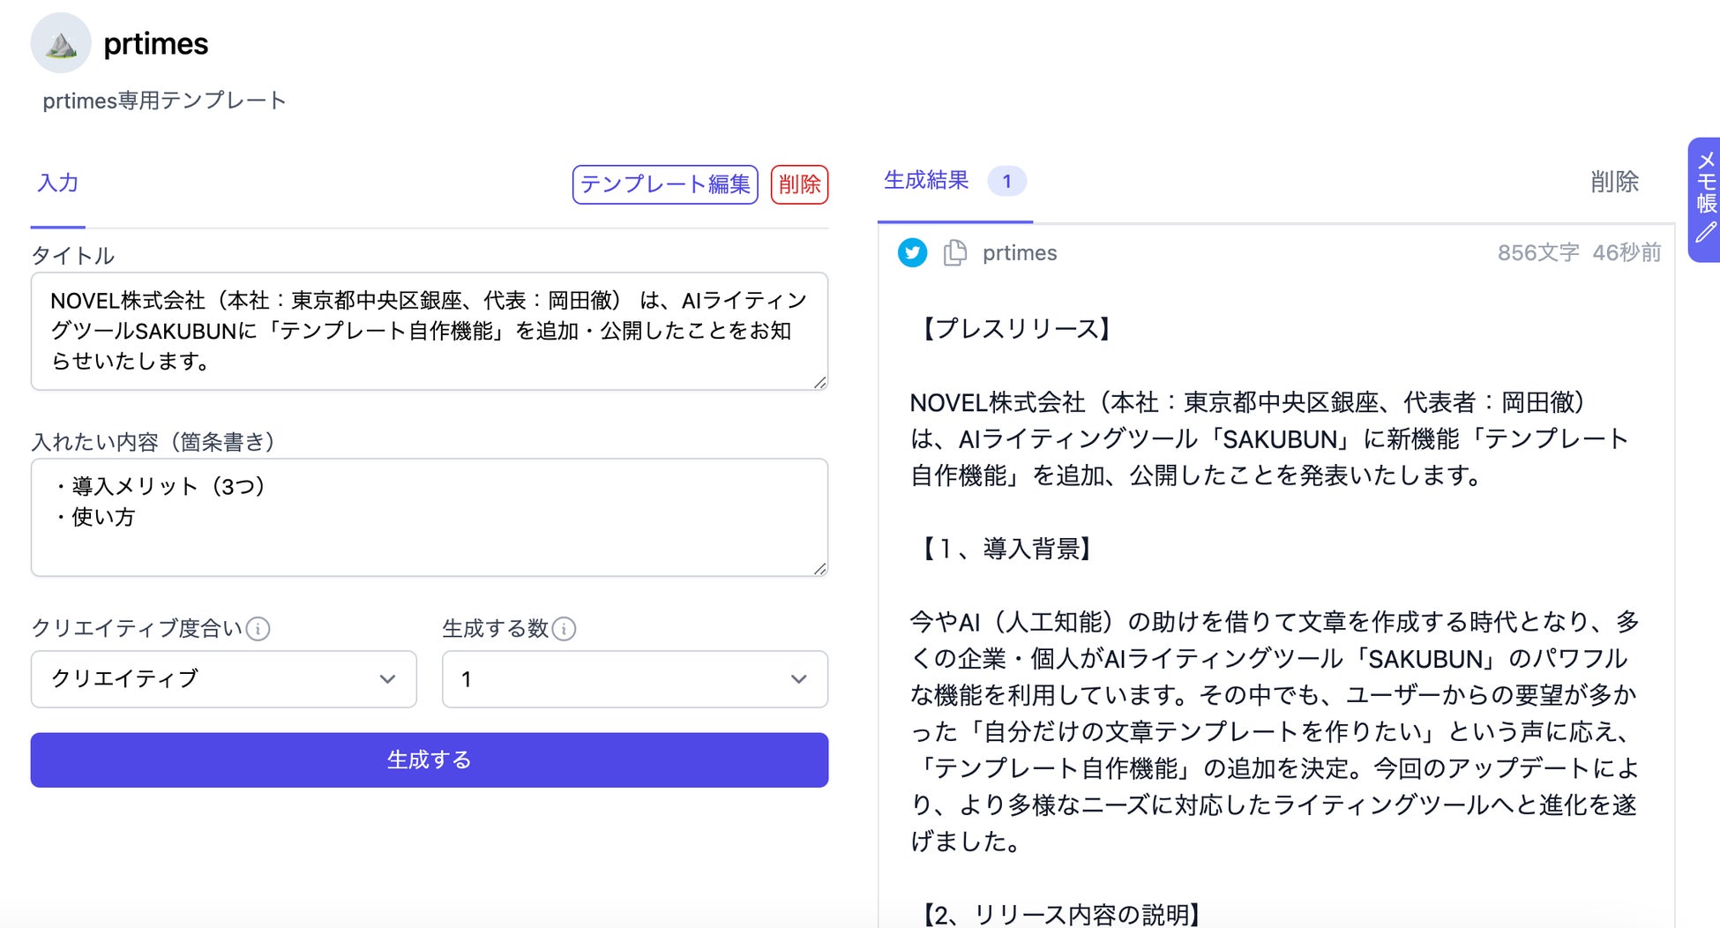Click the 生成する button

(430, 760)
